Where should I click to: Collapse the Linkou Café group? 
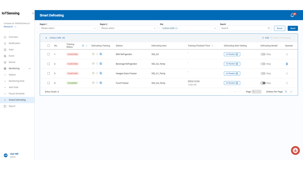pyautogui.click(x=46, y=38)
